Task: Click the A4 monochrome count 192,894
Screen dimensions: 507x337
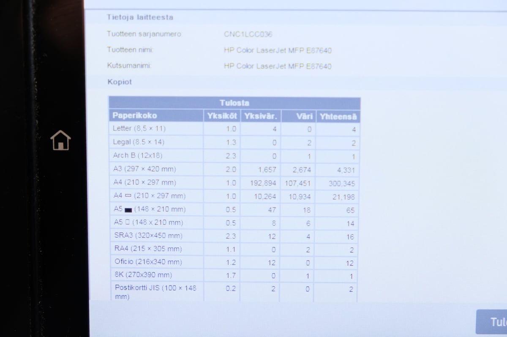Action: coord(263,183)
